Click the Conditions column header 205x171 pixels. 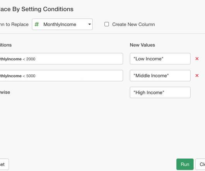[6, 45]
